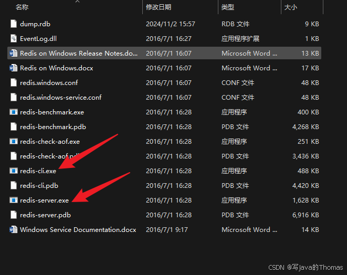Click the 4,268 KB size cell
The height and width of the screenshot is (275, 347).
click(306, 127)
